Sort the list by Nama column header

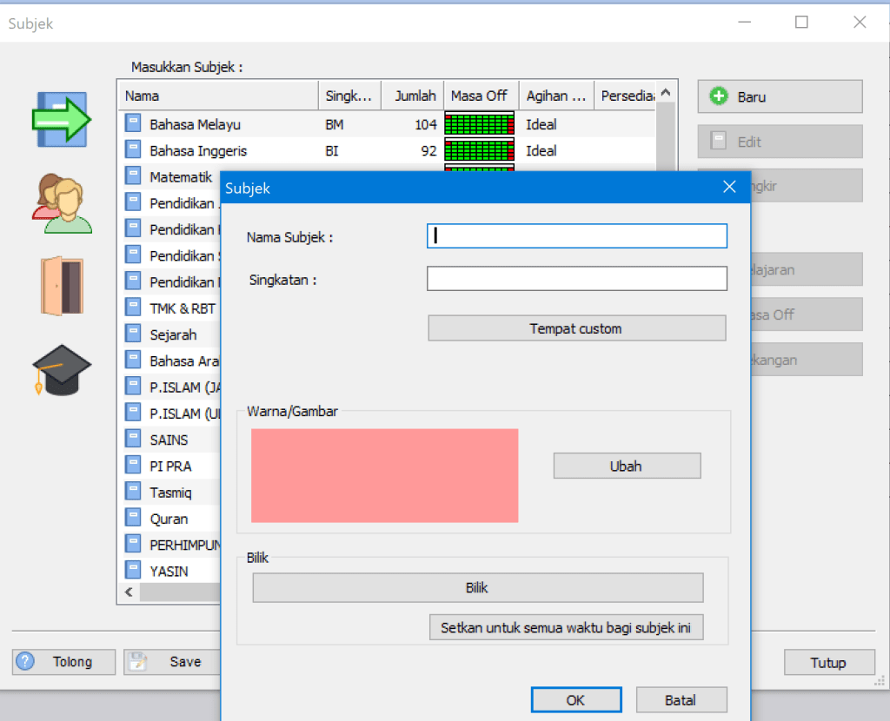click(217, 96)
